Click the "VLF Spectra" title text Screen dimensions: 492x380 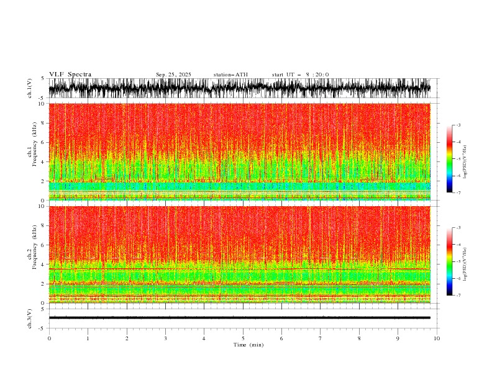pos(70,75)
